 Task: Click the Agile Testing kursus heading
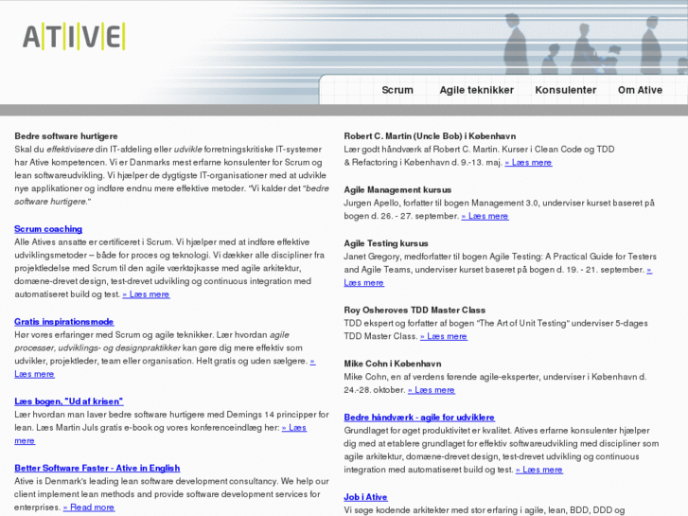pyautogui.click(x=386, y=243)
